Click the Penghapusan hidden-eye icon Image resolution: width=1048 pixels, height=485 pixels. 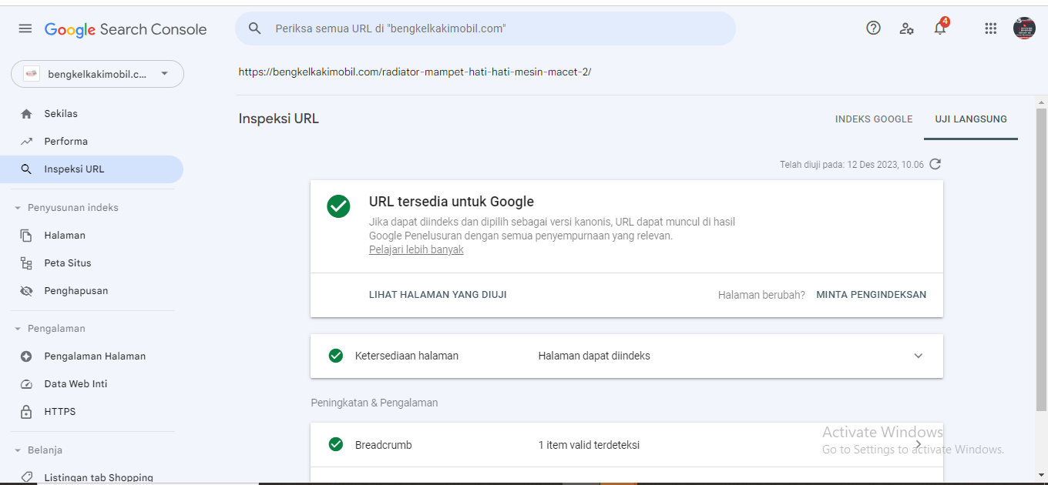pos(27,291)
